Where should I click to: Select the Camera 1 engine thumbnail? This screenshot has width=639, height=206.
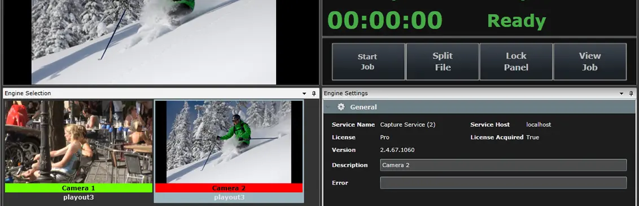pos(78,142)
